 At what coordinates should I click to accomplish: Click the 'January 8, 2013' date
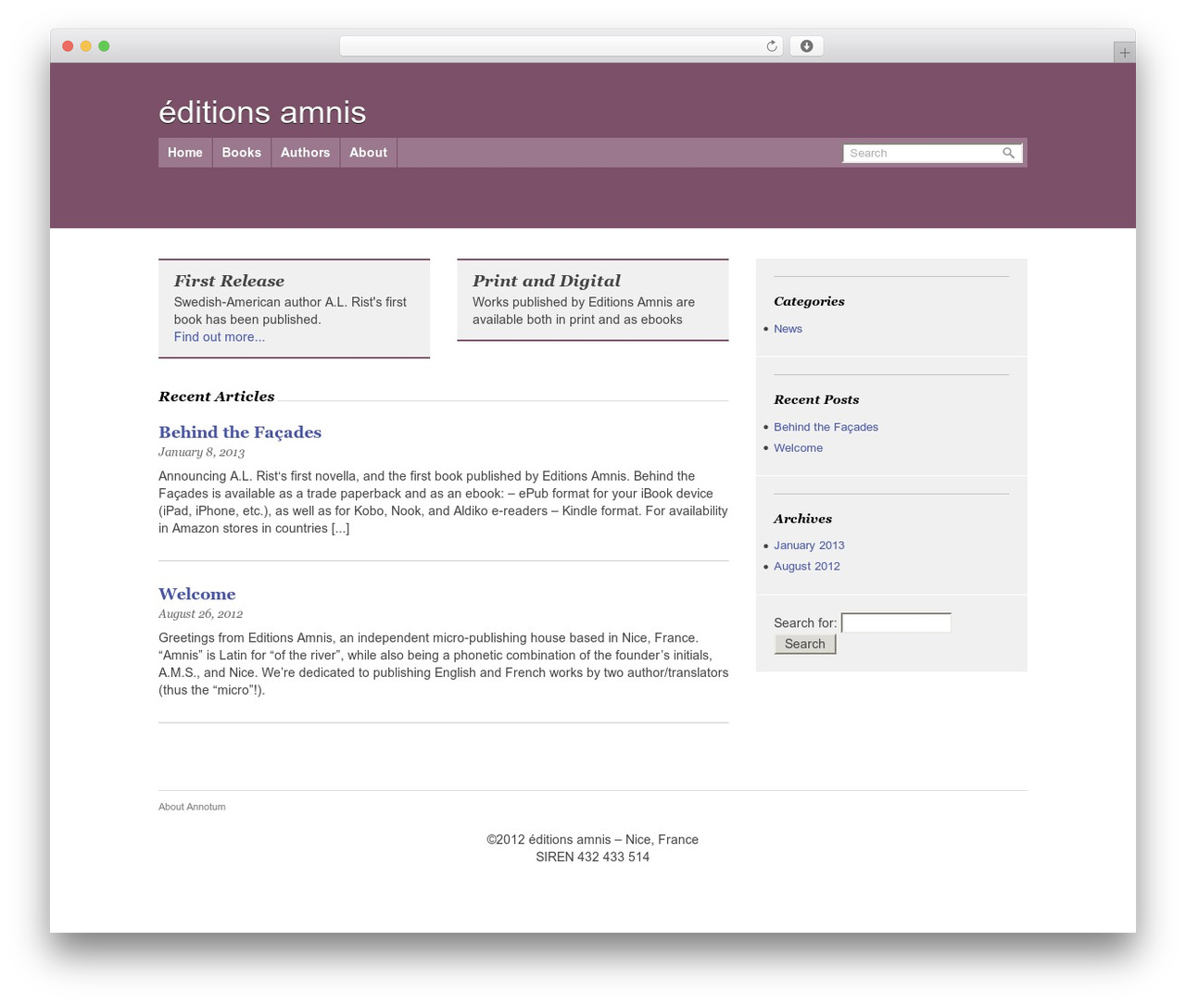(201, 453)
